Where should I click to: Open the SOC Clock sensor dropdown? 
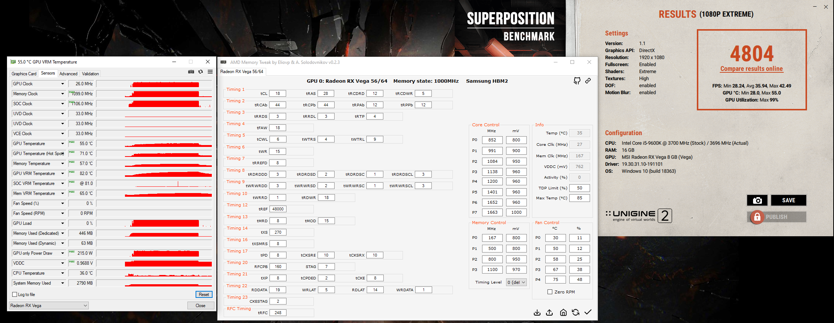62,104
